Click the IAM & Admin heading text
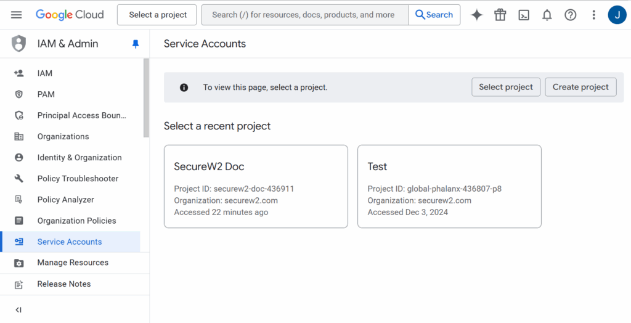631x323 pixels. 68,44
